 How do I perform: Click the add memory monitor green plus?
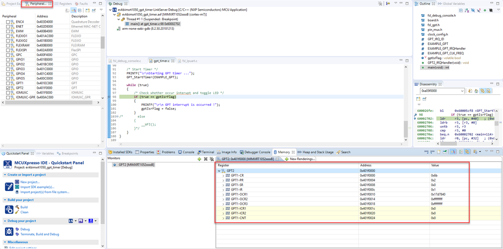[x=199, y=159]
